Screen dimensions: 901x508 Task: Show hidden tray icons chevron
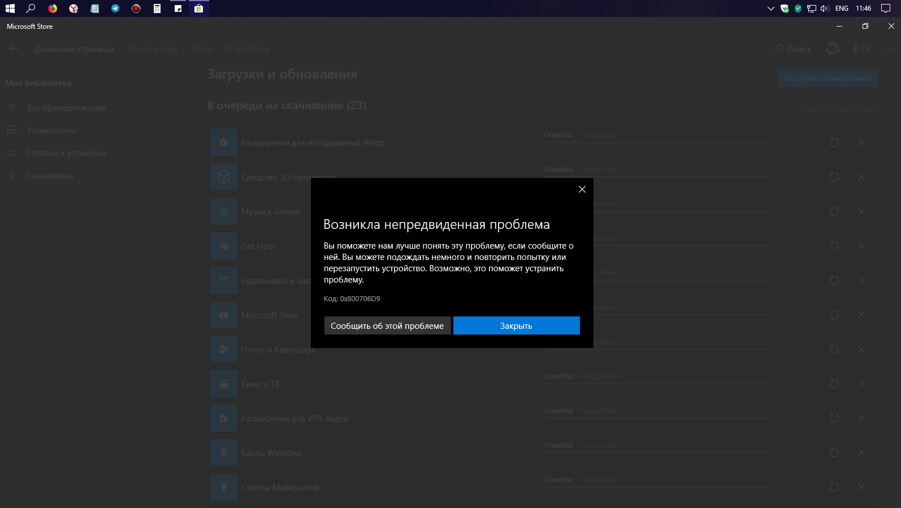point(770,8)
